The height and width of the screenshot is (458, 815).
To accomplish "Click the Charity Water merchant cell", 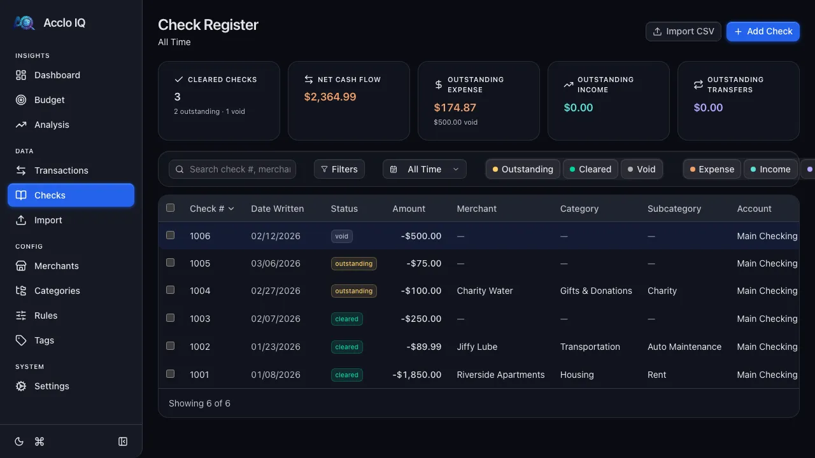I will point(485,291).
